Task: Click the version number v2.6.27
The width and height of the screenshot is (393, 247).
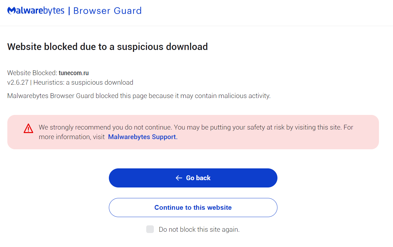Action: tap(18, 82)
